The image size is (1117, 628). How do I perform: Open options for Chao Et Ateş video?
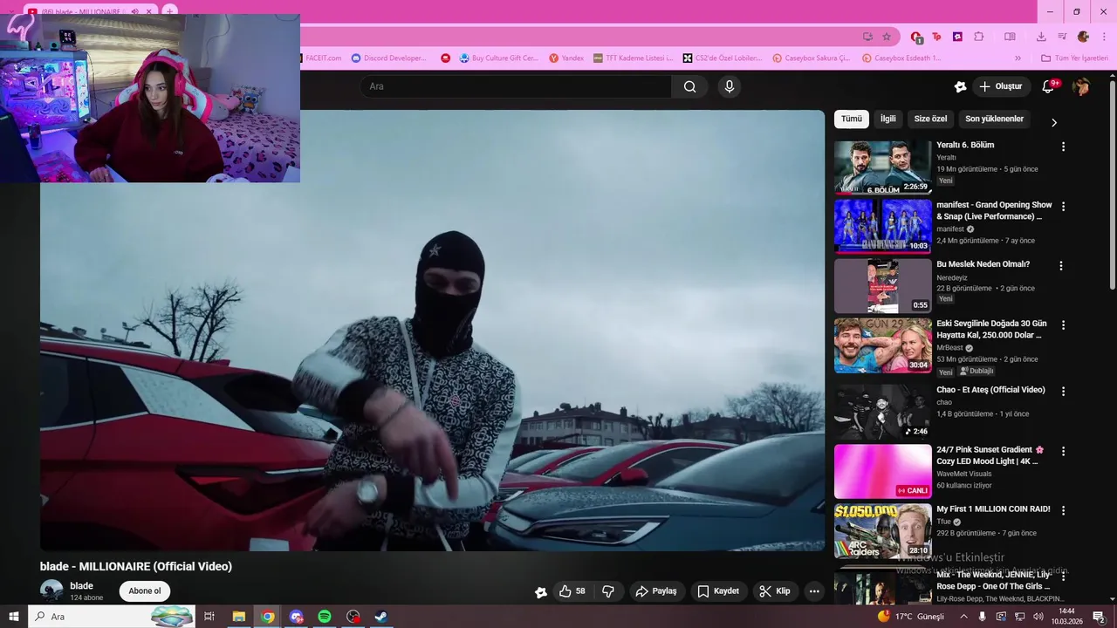pyautogui.click(x=1063, y=392)
